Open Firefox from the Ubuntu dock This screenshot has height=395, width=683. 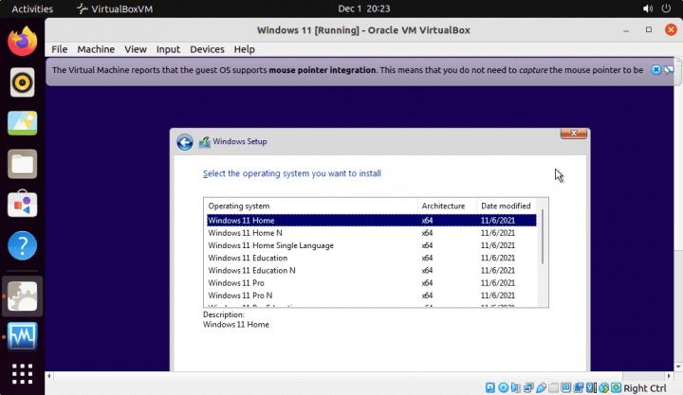tap(22, 42)
